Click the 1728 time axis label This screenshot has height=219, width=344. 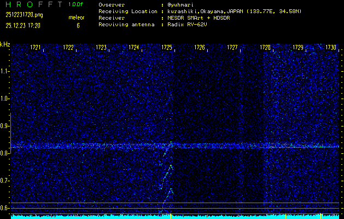(x=265, y=48)
